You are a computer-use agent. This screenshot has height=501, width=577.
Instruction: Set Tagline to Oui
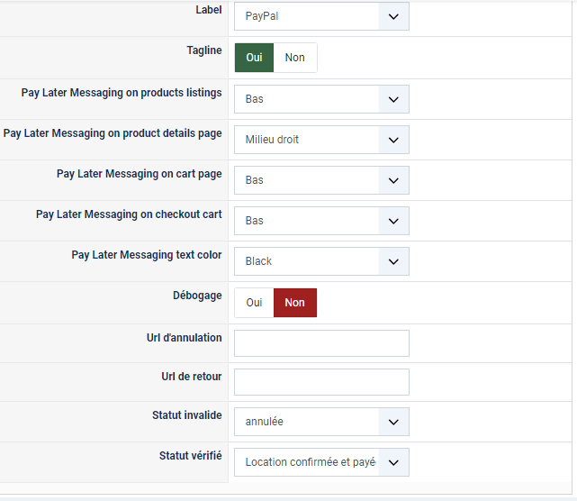pos(254,58)
